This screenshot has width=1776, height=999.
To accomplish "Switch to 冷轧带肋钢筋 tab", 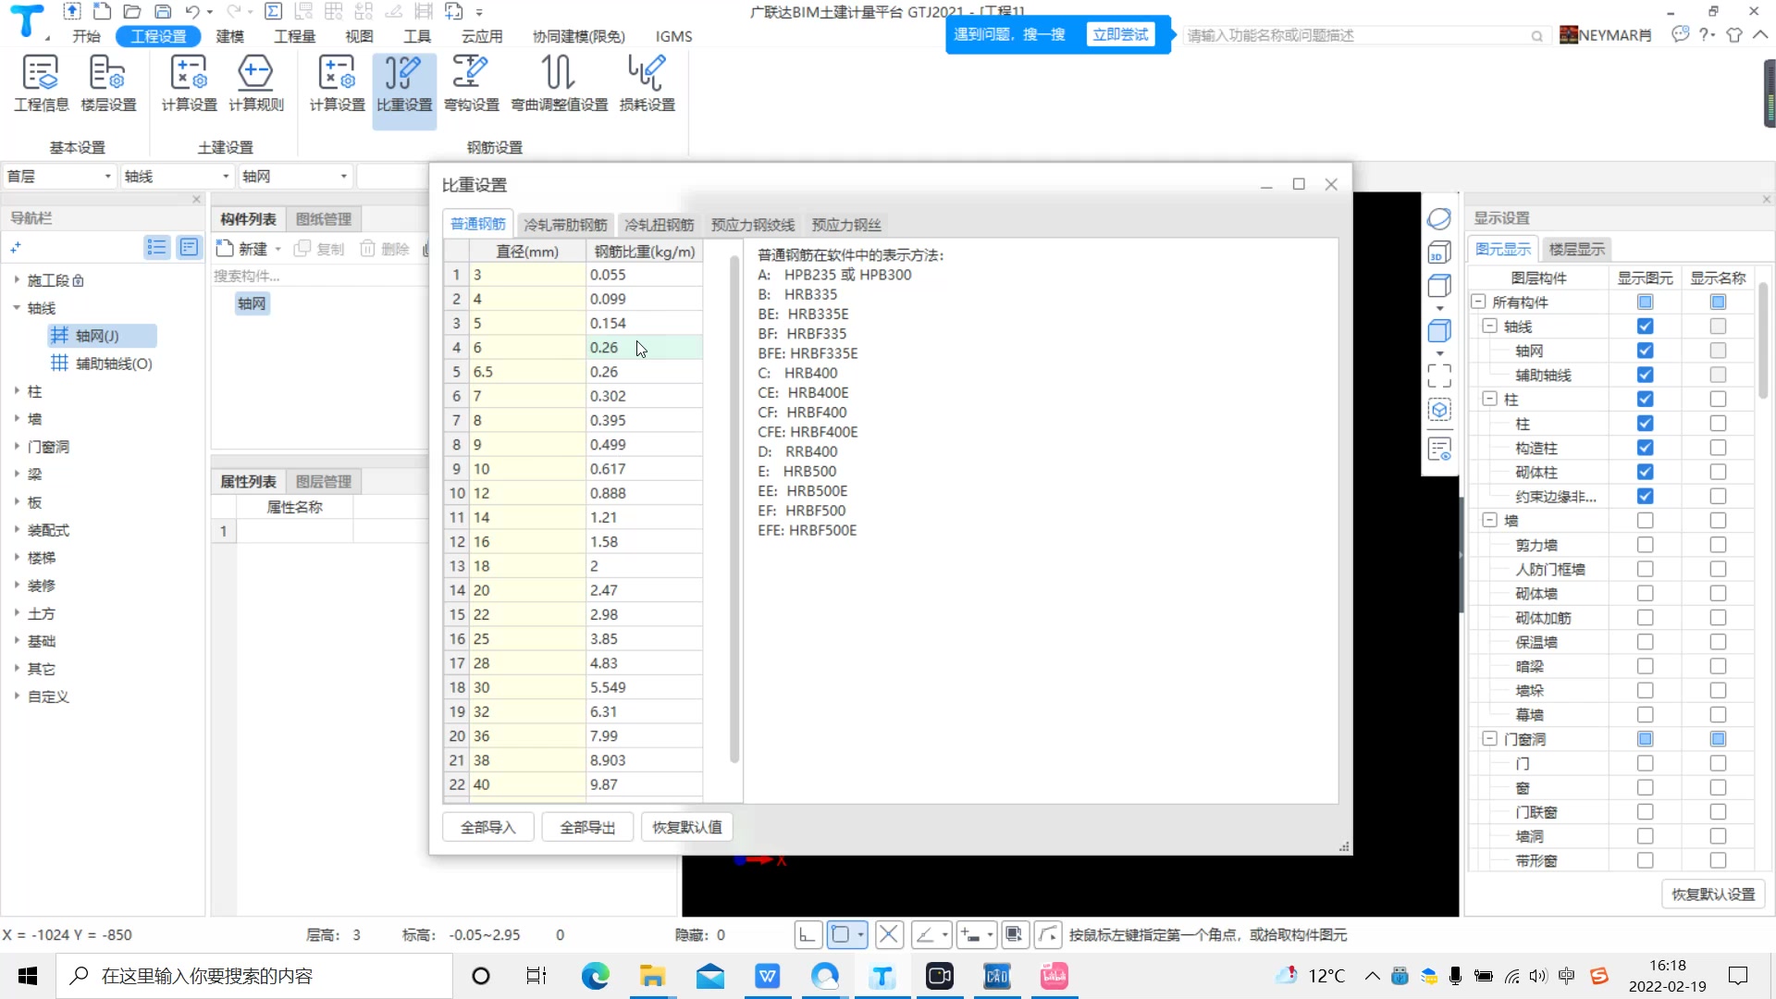I will point(565,225).
